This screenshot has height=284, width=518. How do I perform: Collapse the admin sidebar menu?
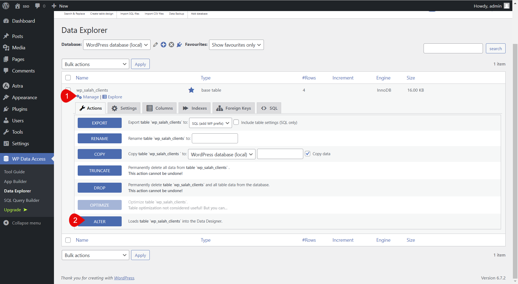coord(22,223)
